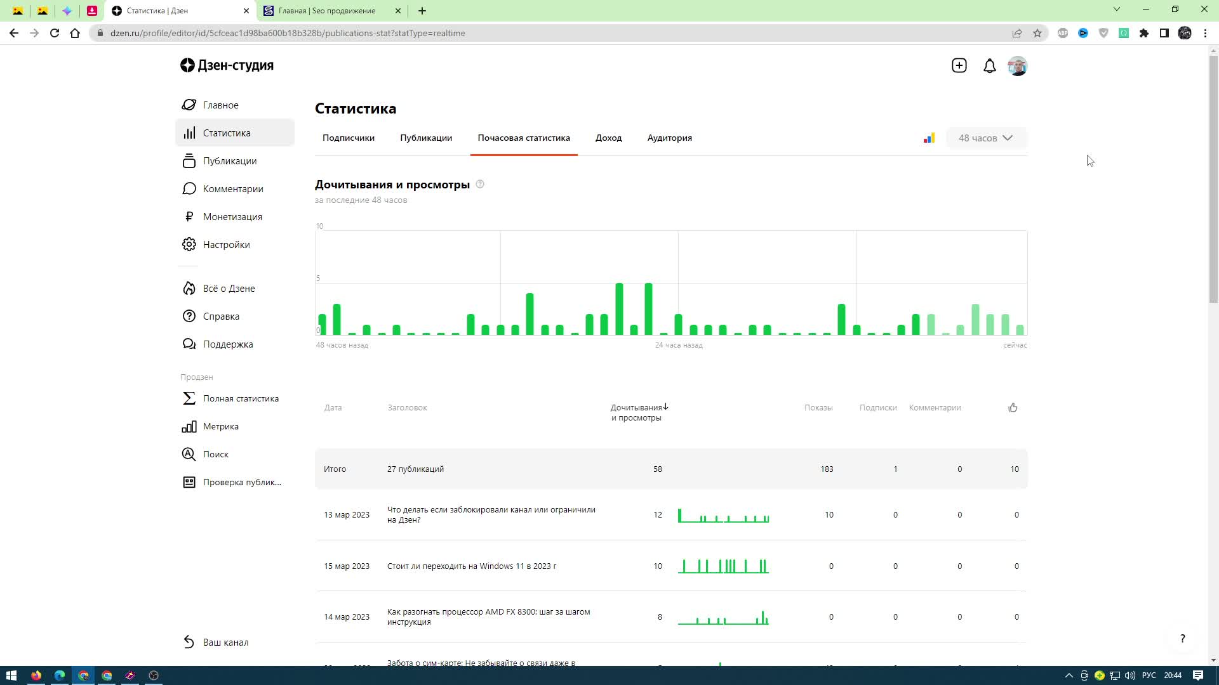This screenshot has width=1219, height=685.
Task: Bookmark this page with star icon
Action: (x=1037, y=33)
